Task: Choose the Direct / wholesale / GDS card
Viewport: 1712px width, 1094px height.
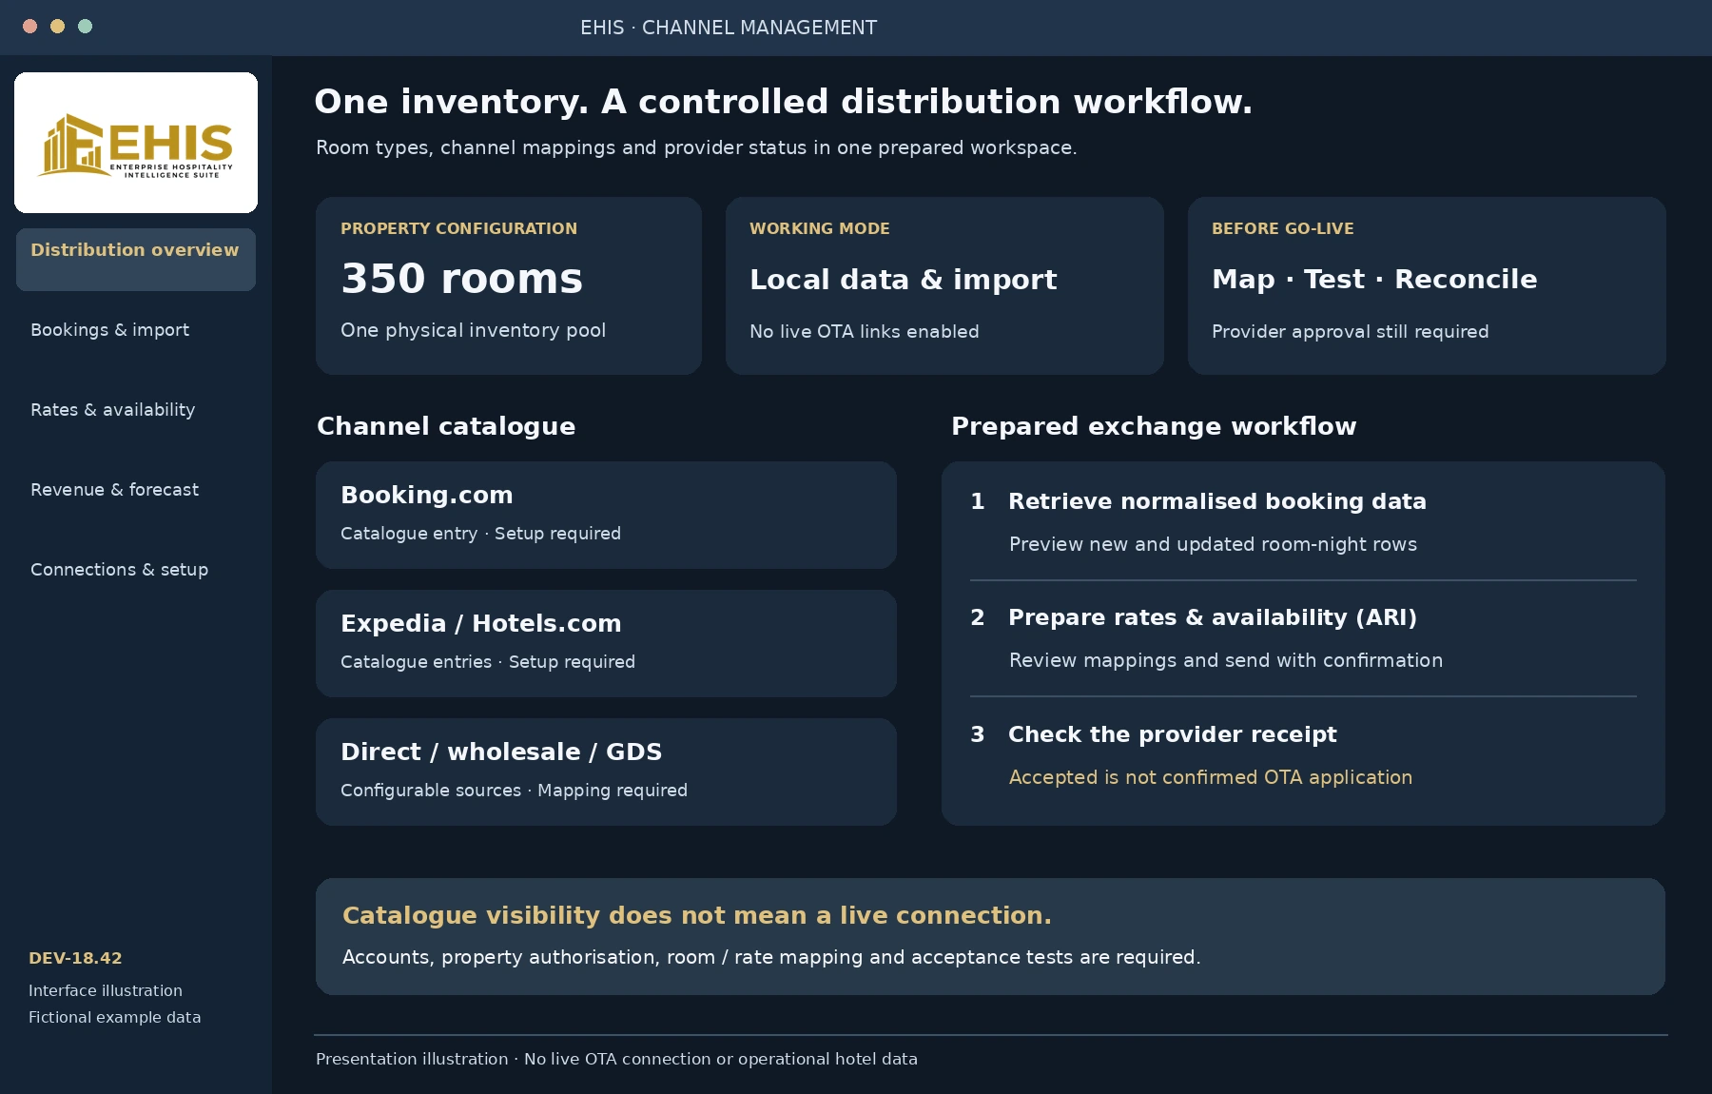Action: point(606,772)
